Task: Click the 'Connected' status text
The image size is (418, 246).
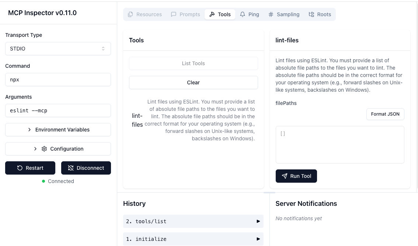Action: pyautogui.click(x=61, y=181)
